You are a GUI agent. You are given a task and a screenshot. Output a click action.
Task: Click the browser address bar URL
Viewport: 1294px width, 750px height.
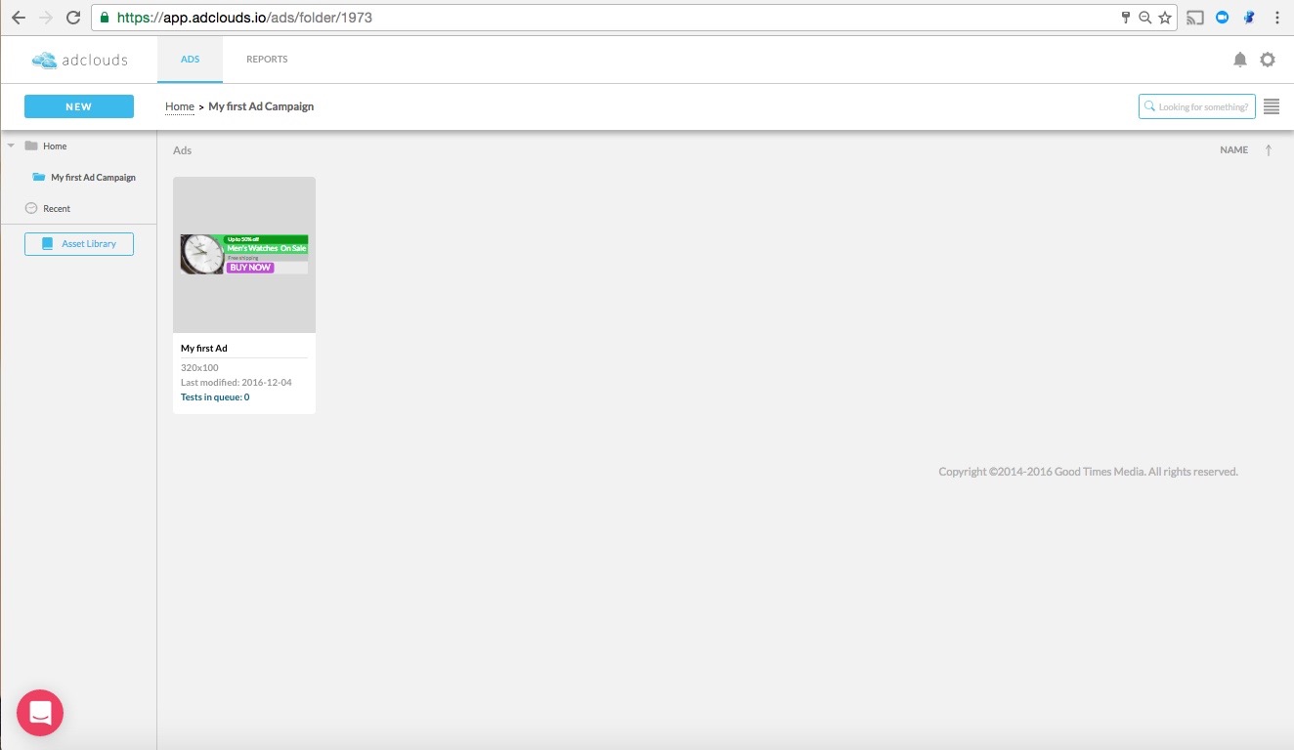(x=244, y=18)
